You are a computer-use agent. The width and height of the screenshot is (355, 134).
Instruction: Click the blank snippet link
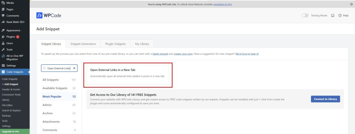[x=160, y=54]
